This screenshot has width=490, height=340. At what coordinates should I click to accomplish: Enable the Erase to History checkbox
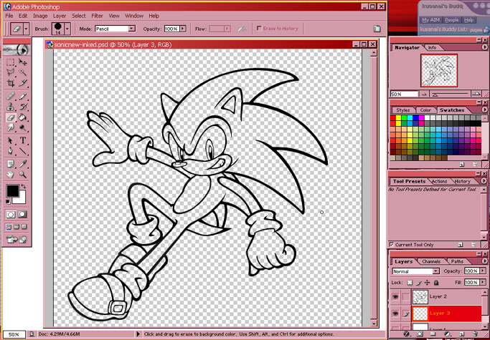pos(259,29)
